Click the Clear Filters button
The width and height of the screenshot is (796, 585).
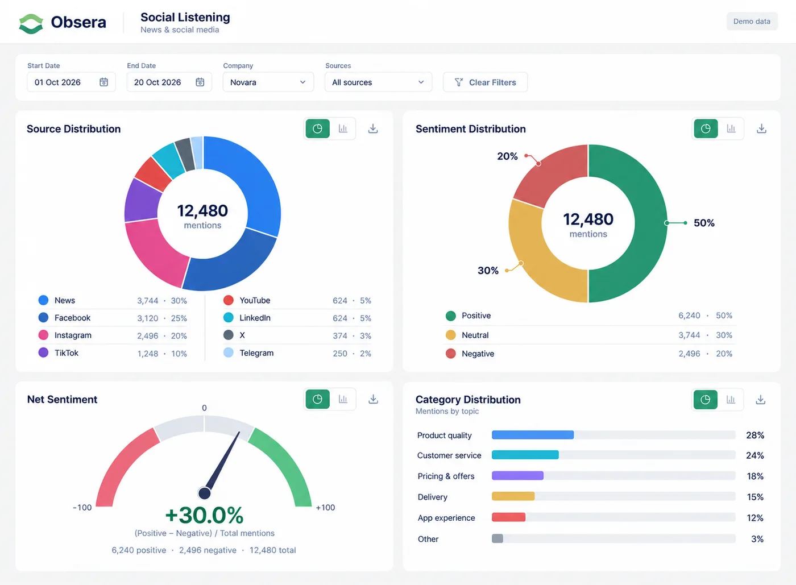pyautogui.click(x=485, y=82)
